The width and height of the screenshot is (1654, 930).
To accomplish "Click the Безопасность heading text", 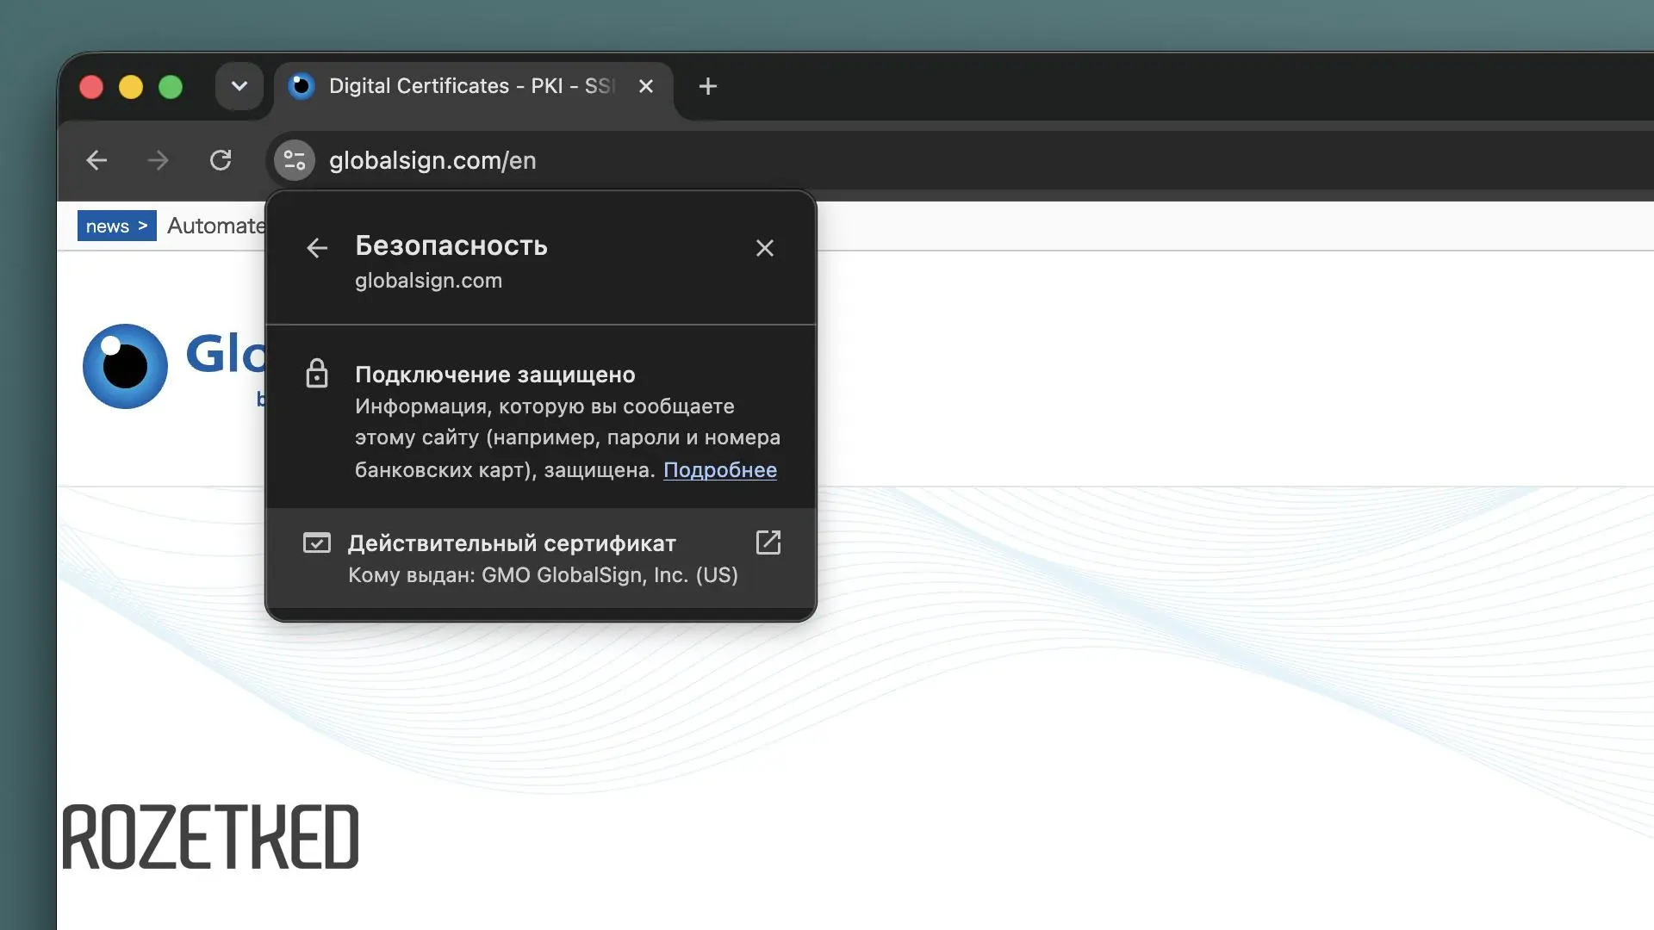I will click(451, 245).
